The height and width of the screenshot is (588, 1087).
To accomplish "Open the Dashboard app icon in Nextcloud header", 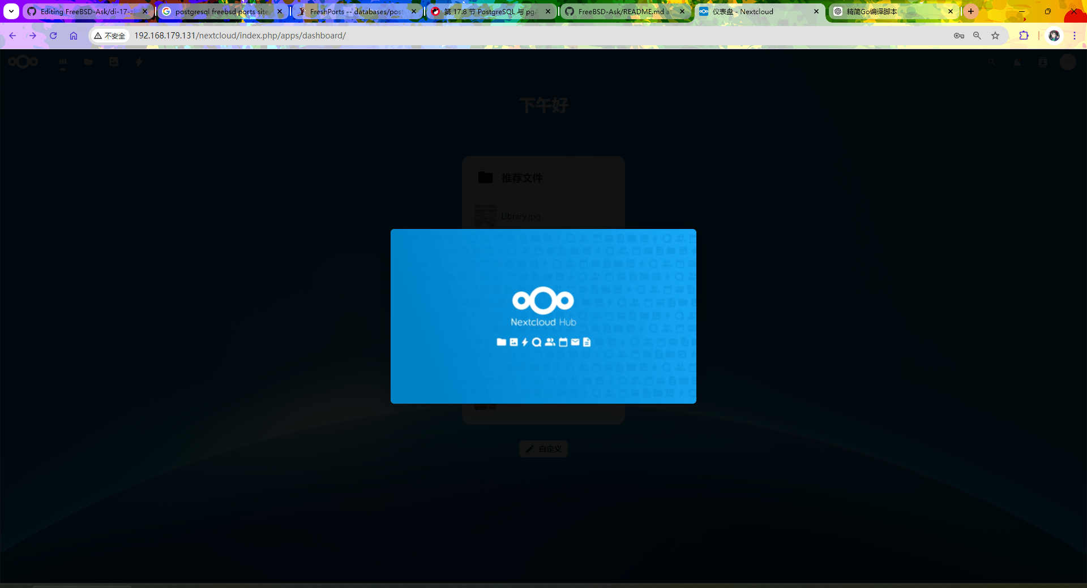I will point(63,62).
